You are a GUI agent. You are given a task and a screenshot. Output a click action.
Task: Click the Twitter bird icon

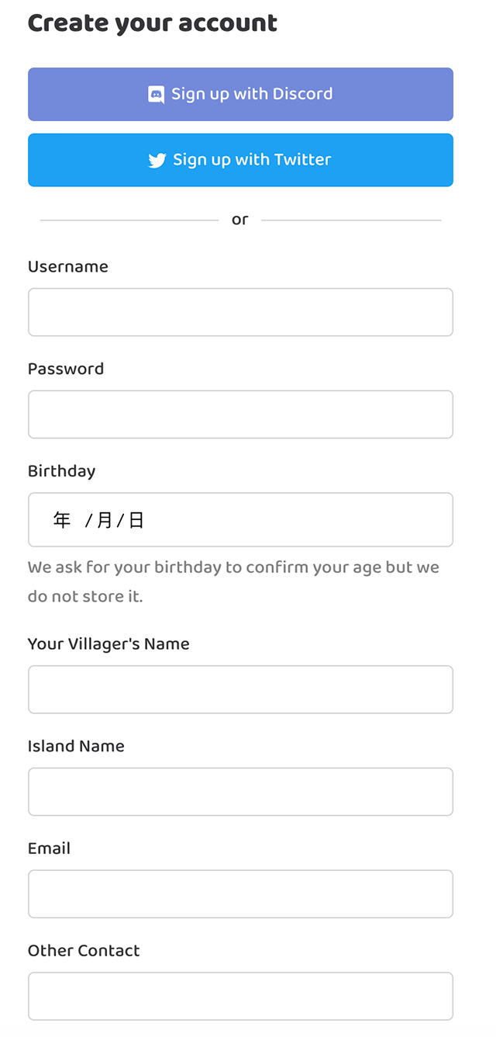coord(157,161)
